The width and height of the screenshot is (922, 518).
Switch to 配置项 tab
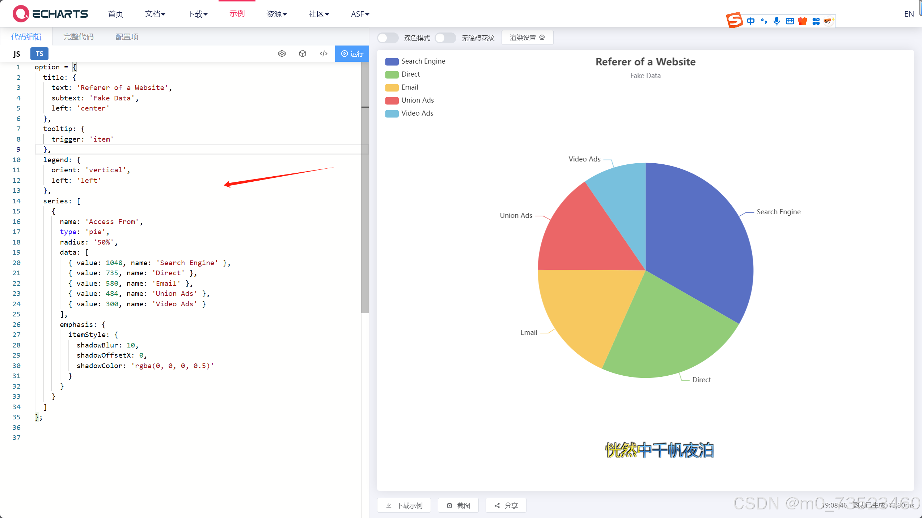pyautogui.click(x=127, y=36)
